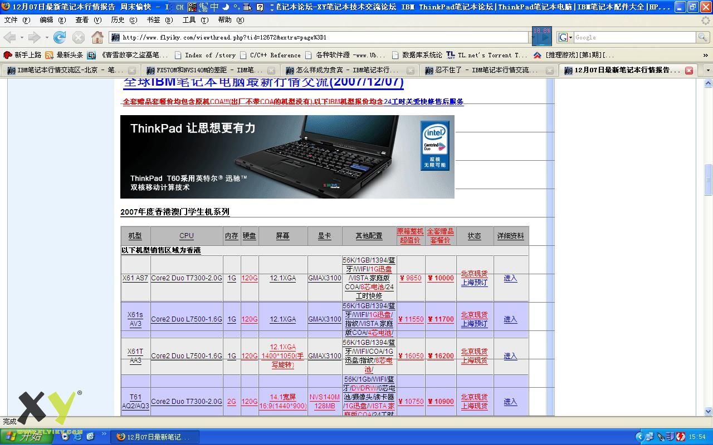Open the 进入 link for X61s AV3
This screenshot has height=445, width=713.
click(x=510, y=319)
